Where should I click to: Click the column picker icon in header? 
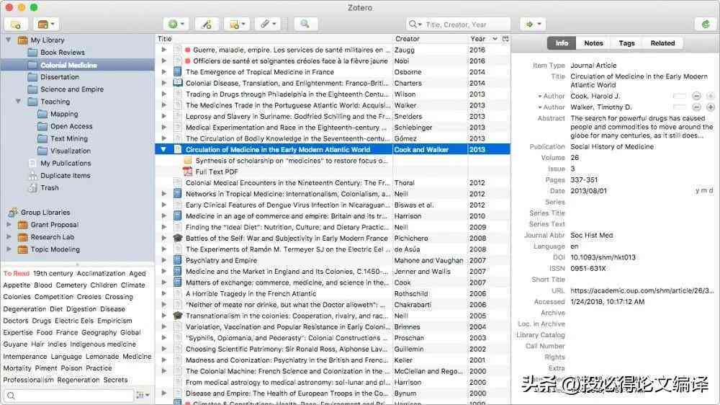(505, 39)
